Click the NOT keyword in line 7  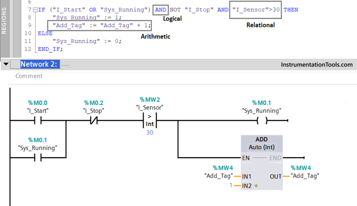point(175,10)
